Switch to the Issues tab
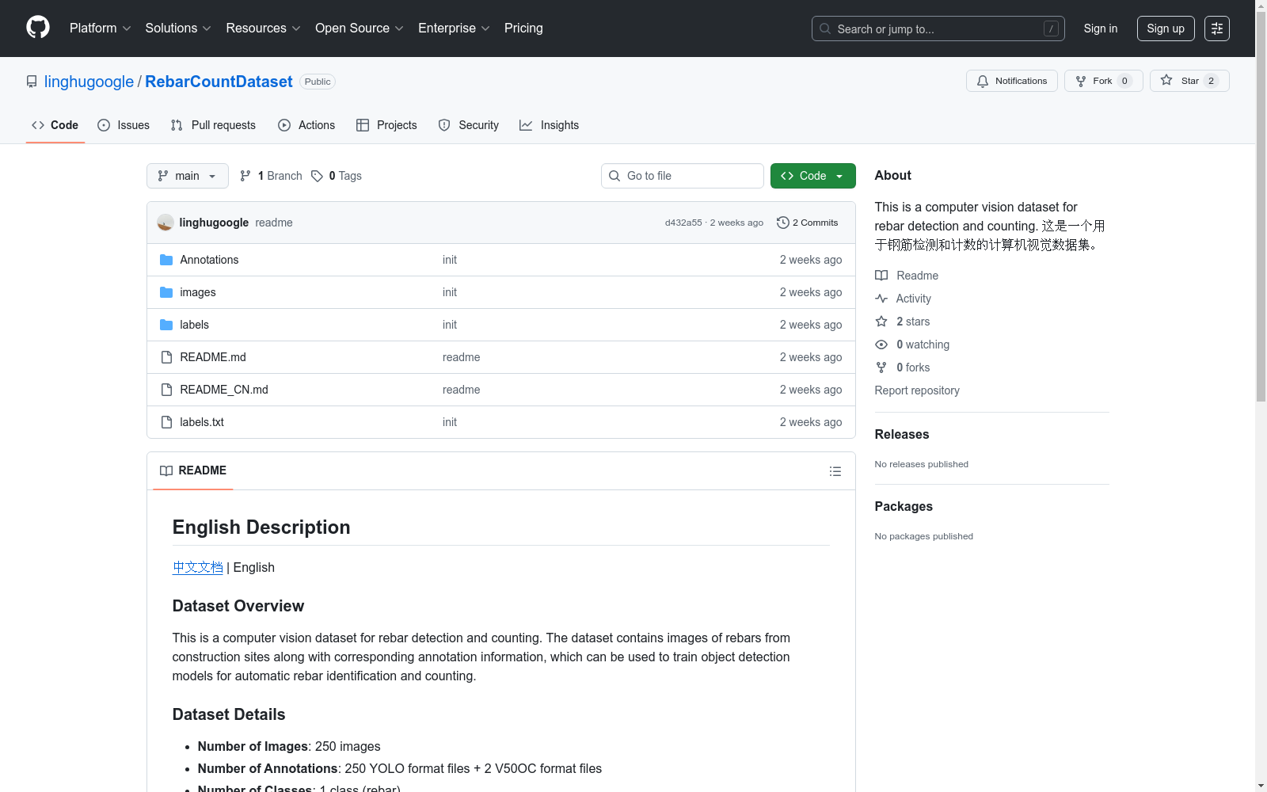The height and width of the screenshot is (792, 1267). (x=124, y=125)
